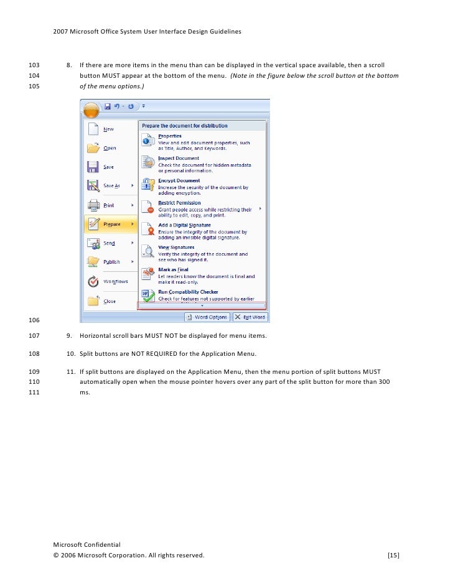453x586 pixels.
Task: Expand the Save As submenu arrow
Action: (133, 185)
